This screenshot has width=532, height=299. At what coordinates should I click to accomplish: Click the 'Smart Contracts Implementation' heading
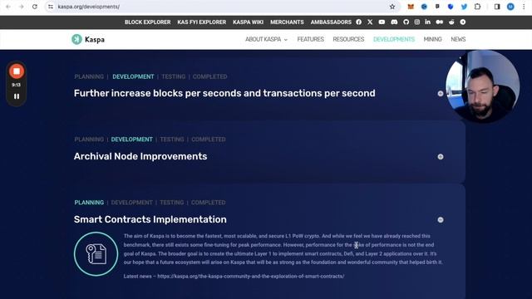click(150, 219)
